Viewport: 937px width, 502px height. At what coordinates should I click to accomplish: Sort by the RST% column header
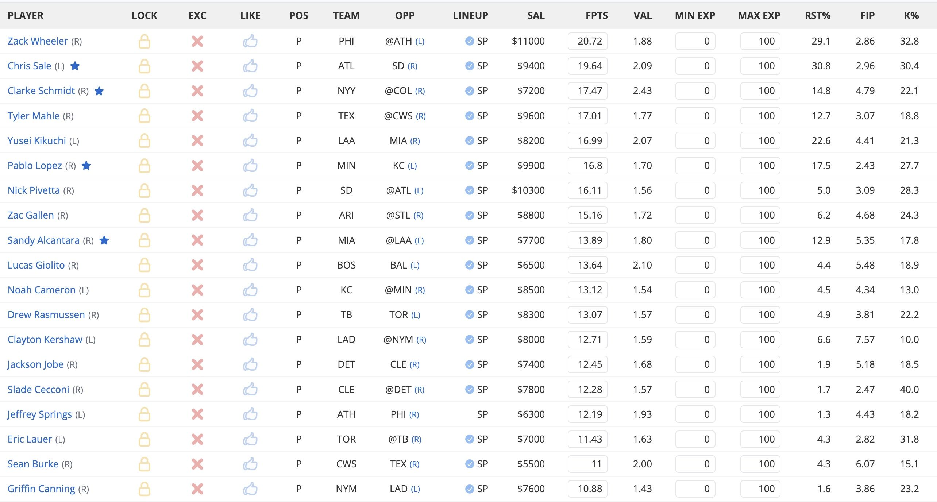click(x=818, y=16)
